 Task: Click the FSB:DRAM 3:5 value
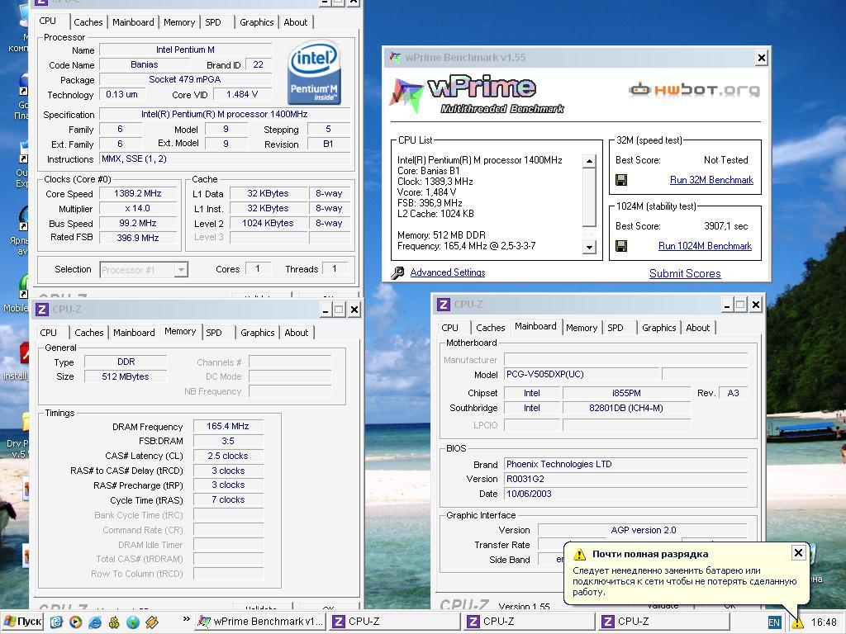(228, 441)
